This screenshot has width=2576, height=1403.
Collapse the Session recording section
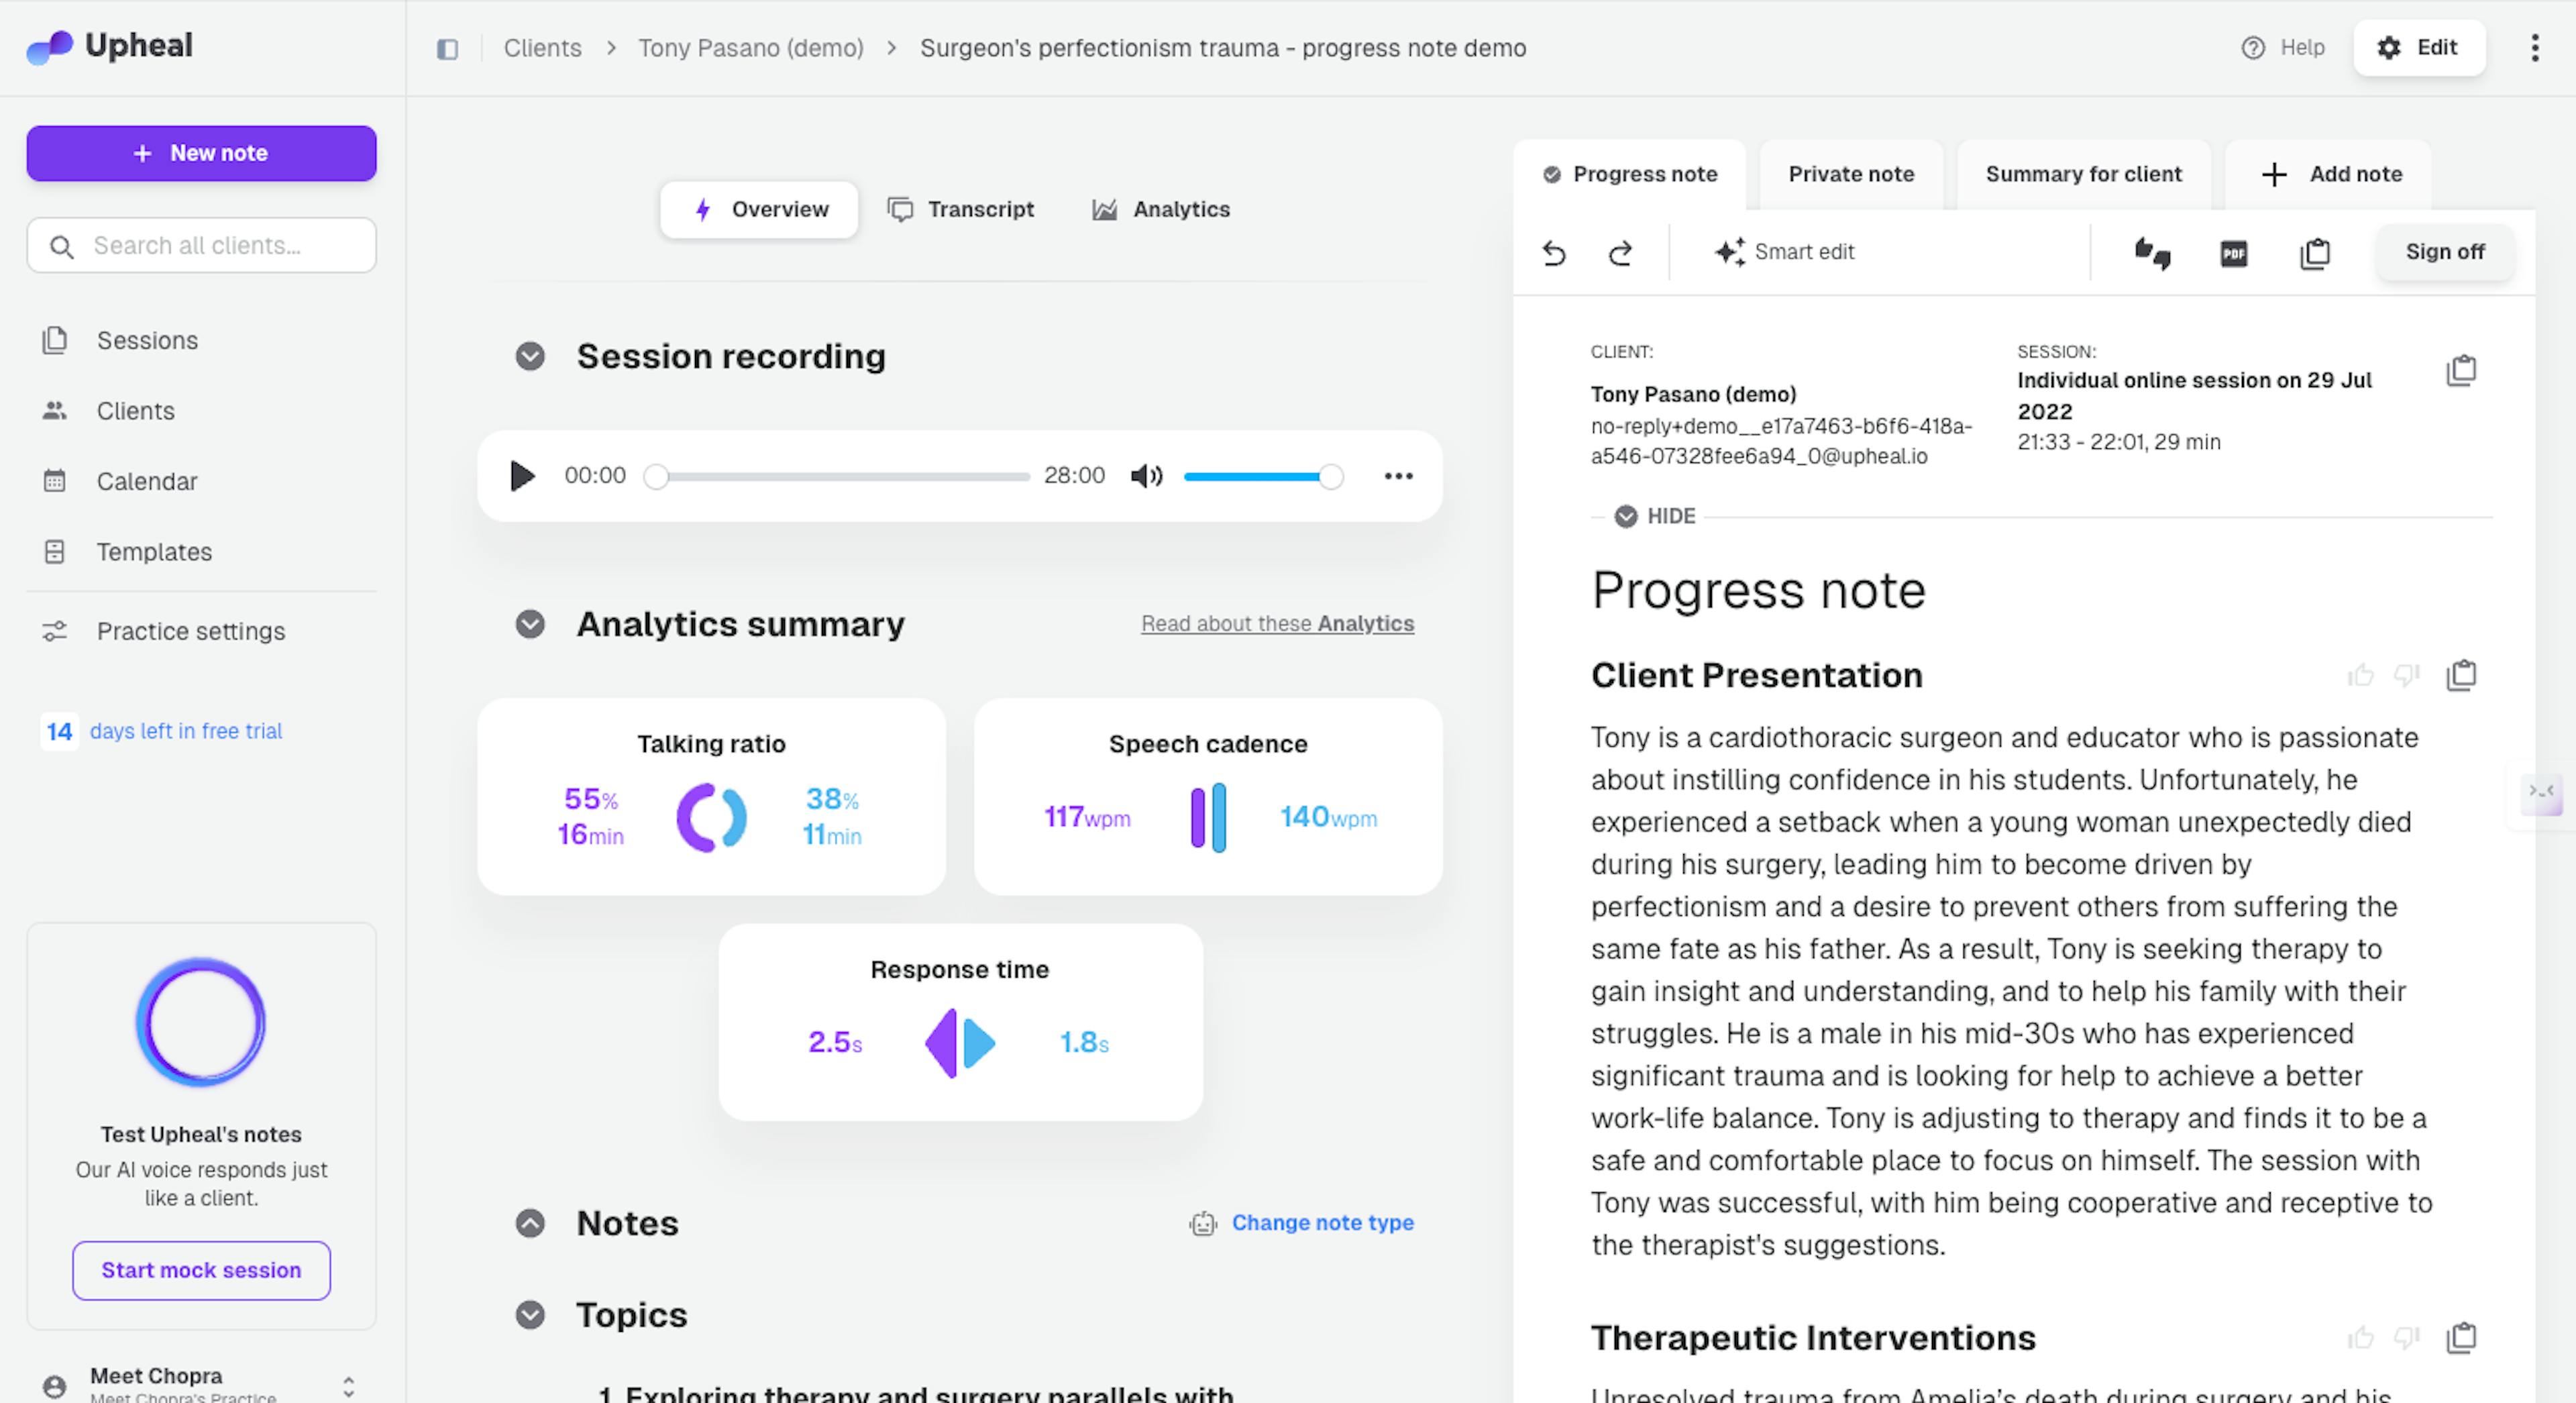click(x=530, y=356)
